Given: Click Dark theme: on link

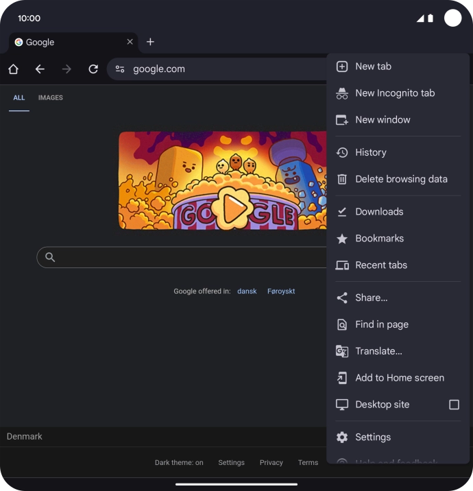Looking at the screenshot, I should (179, 462).
